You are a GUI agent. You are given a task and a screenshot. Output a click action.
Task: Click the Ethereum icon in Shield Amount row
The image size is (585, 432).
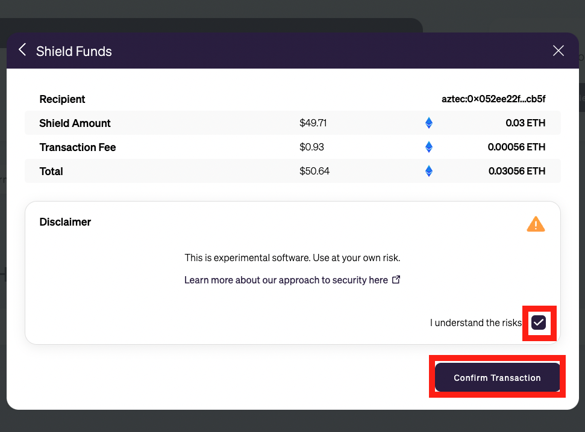(429, 123)
